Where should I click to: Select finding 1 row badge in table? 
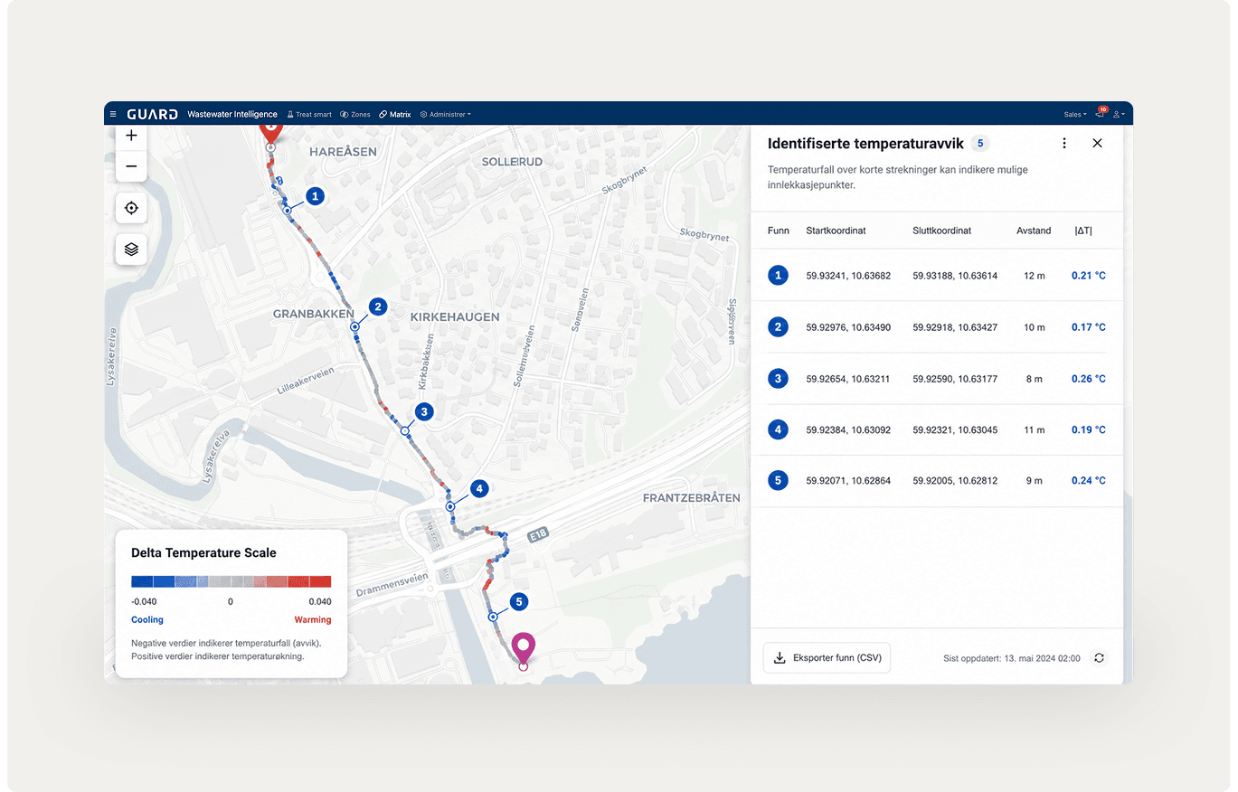tap(778, 276)
